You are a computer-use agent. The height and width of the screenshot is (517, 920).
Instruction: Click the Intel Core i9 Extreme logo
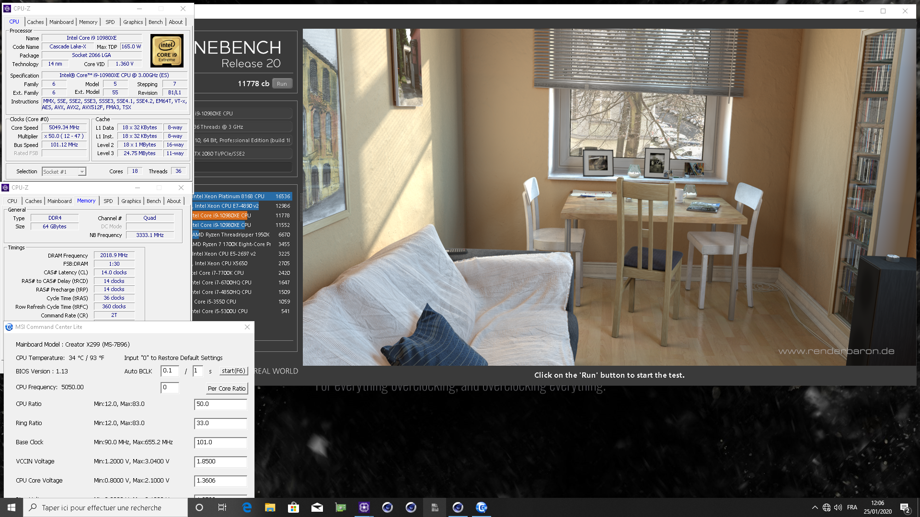point(167,51)
